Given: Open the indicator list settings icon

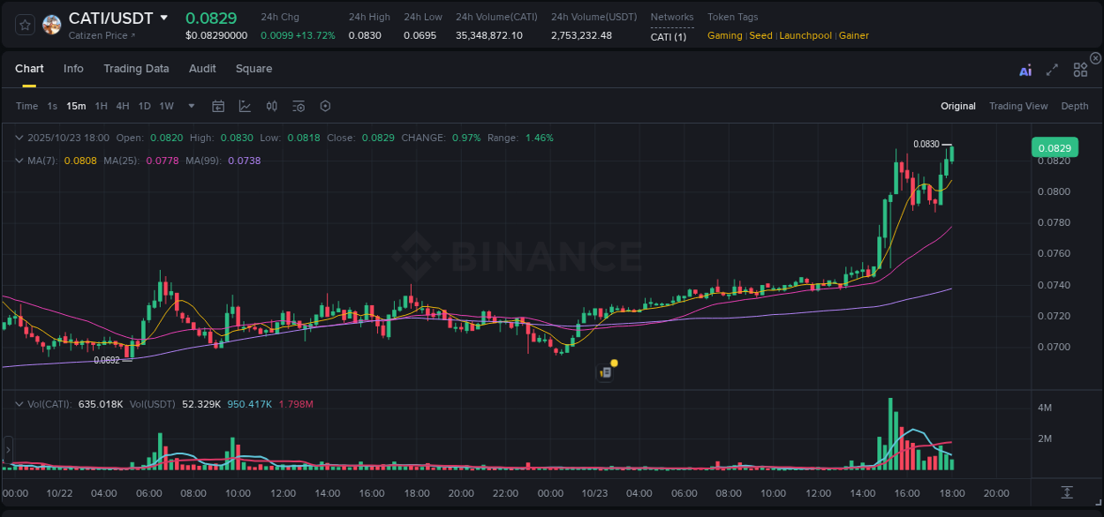Looking at the screenshot, I should point(299,106).
